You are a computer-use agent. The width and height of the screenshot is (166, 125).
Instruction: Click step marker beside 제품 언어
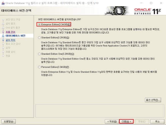pos(3,32)
